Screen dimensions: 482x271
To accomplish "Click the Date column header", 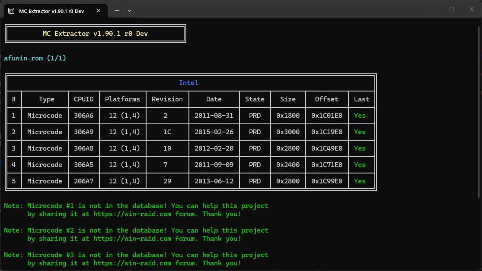I will coord(214,99).
